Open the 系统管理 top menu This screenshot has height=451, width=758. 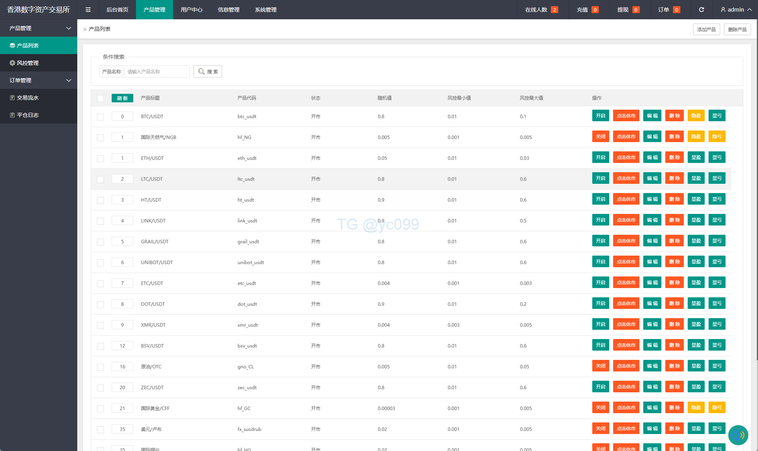pos(266,10)
